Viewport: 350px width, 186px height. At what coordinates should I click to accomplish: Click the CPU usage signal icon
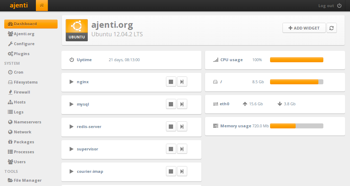coord(216,60)
